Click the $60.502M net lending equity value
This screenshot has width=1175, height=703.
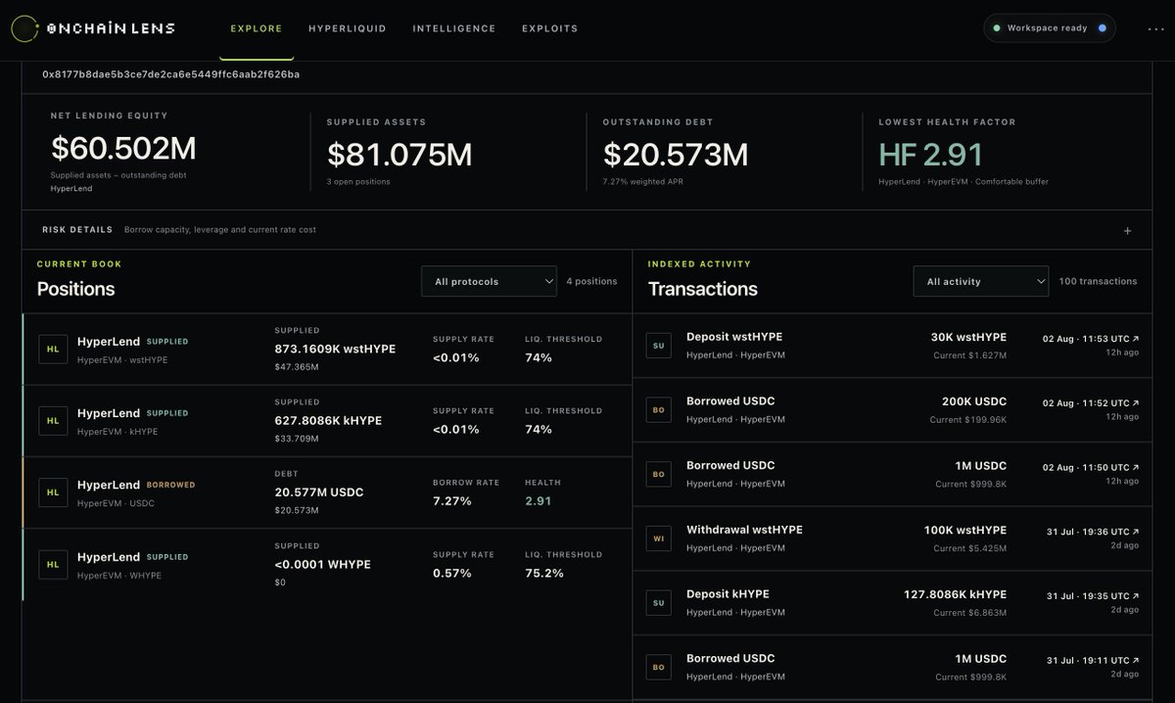[123, 149]
